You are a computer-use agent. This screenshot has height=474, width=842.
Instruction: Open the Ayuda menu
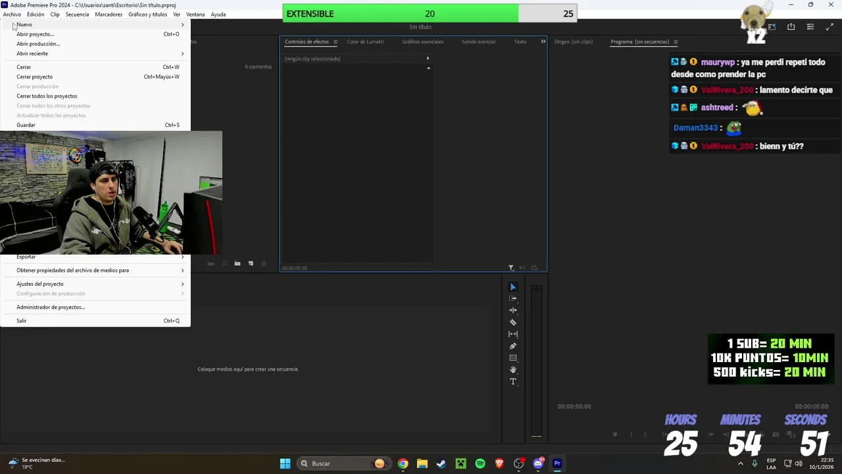pyautogui.click(x=218, y=14)
